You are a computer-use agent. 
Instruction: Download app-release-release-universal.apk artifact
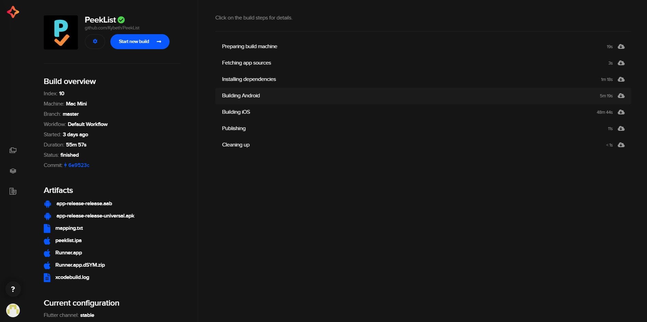click(x=95, y=216)
